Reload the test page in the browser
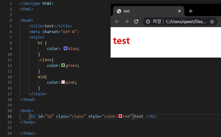Viewport: 221px width, 137px height. click(136, 21)
